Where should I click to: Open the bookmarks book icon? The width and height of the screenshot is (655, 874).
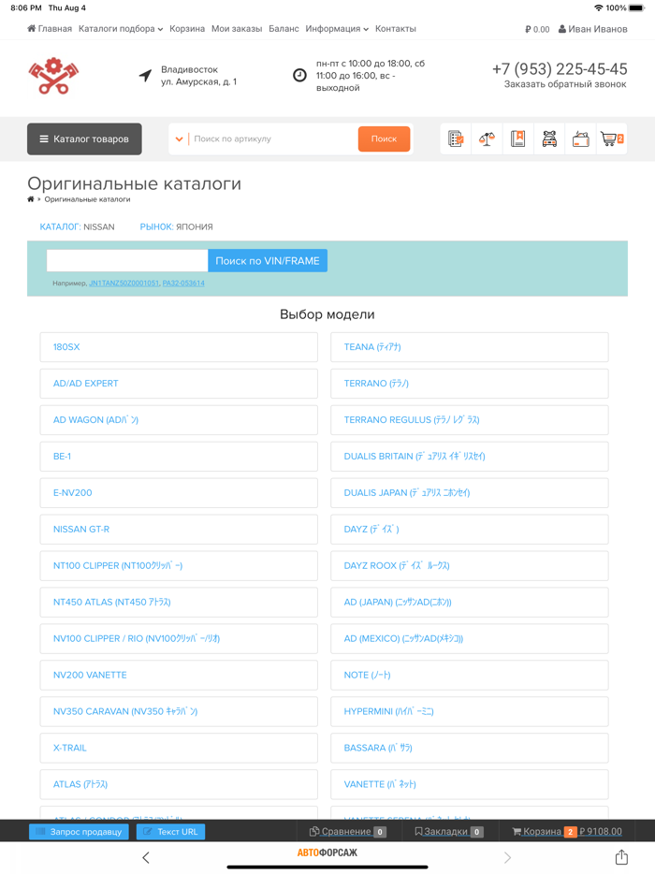click(518, 138)
